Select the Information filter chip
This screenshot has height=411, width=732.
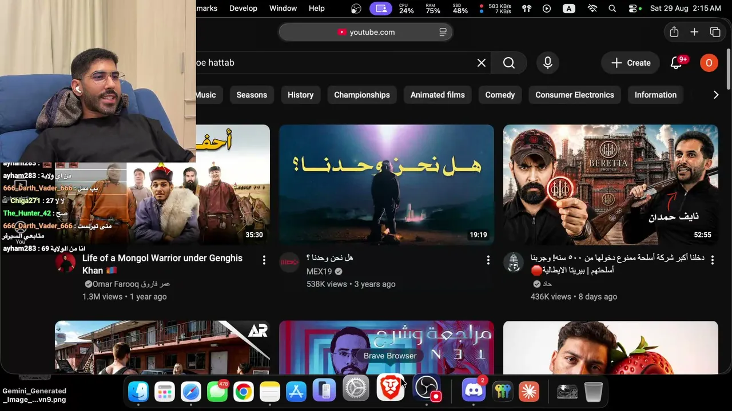coord(655,95)
